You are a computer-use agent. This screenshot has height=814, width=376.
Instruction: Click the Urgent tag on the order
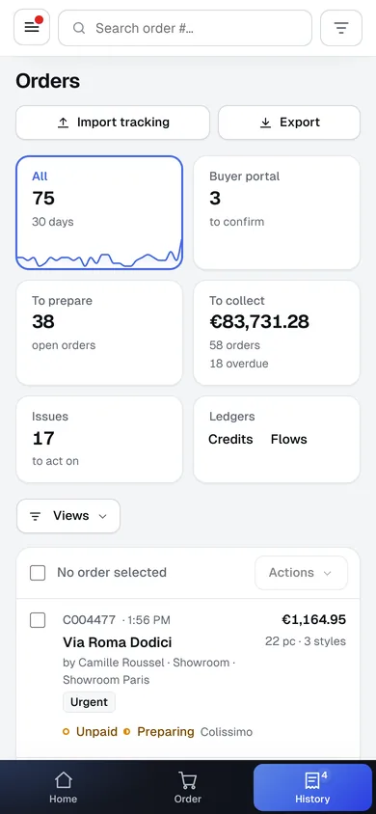pos(90,702)
